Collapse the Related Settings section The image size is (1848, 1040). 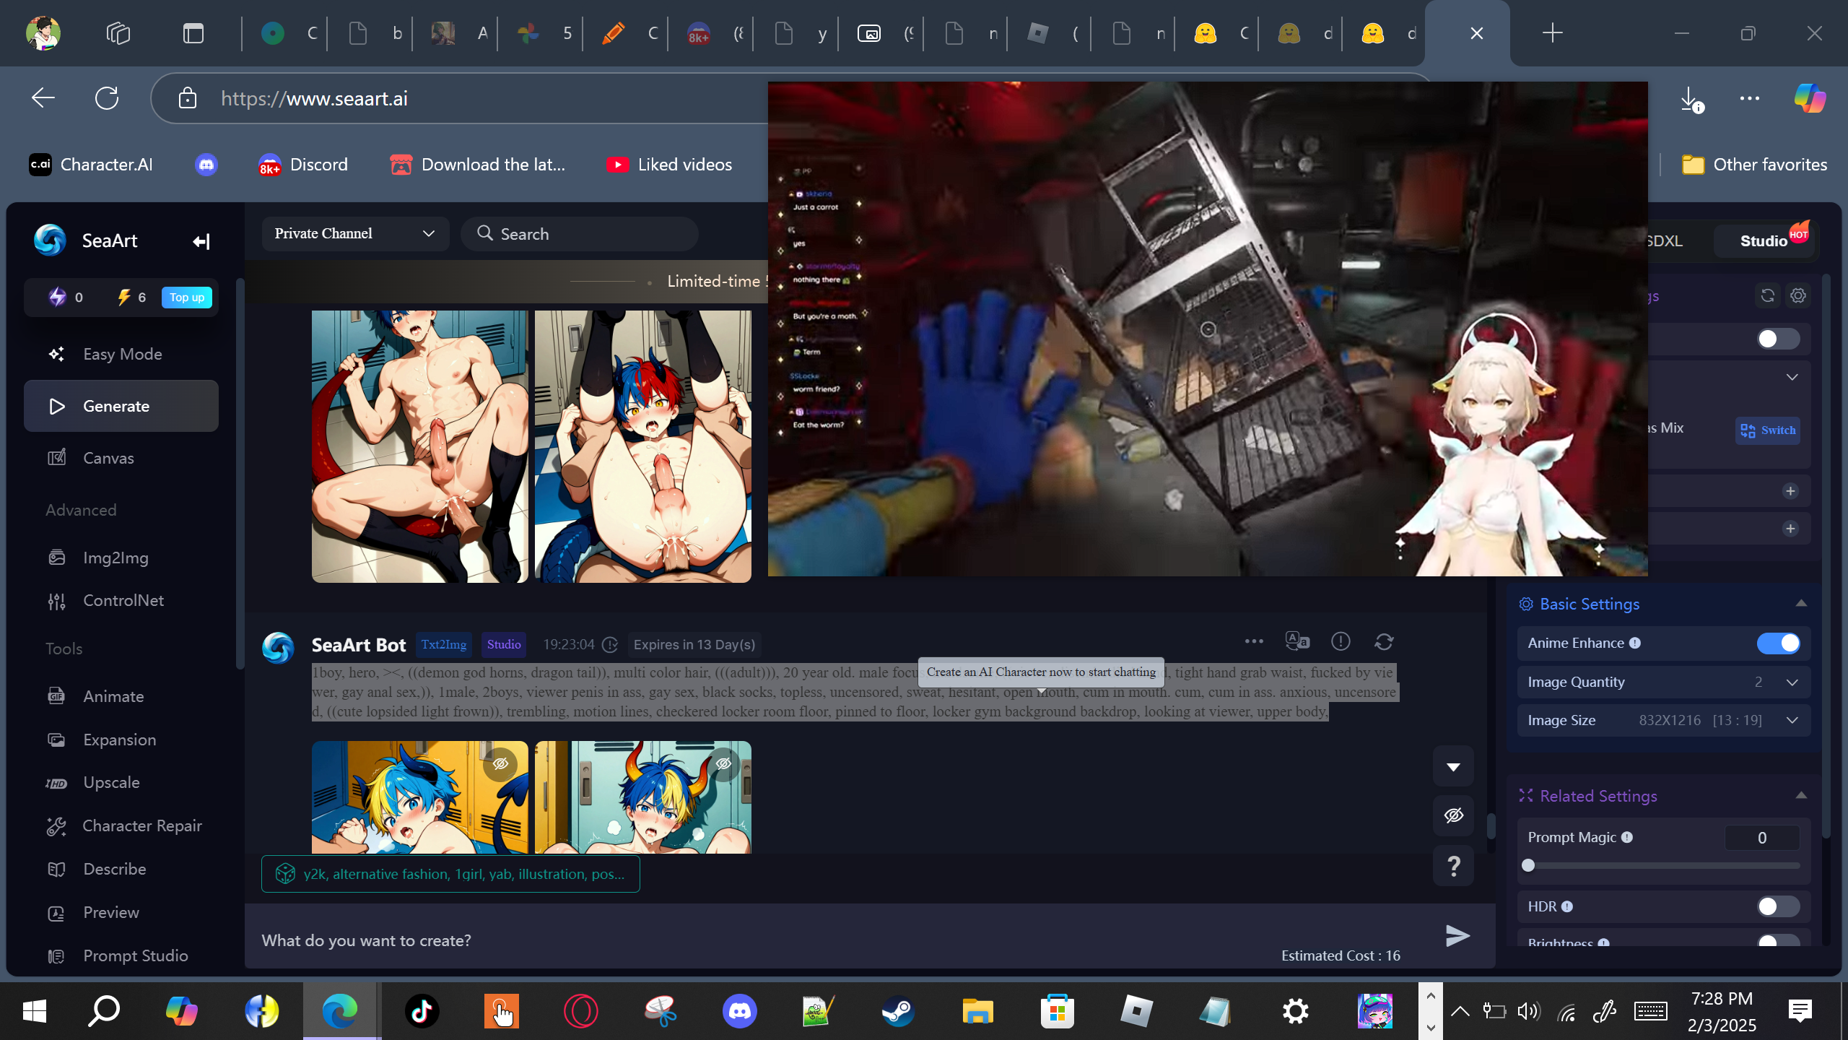pyautogui.click(x=1801, y=795)
